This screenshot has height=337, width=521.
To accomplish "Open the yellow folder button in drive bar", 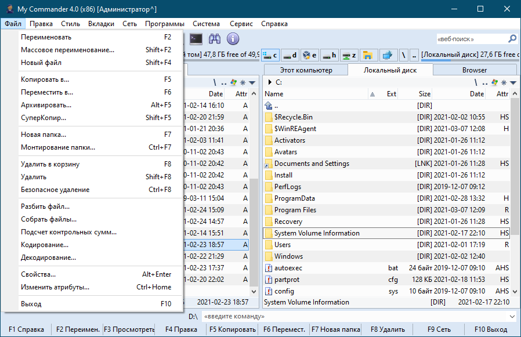I will point(368,55).
